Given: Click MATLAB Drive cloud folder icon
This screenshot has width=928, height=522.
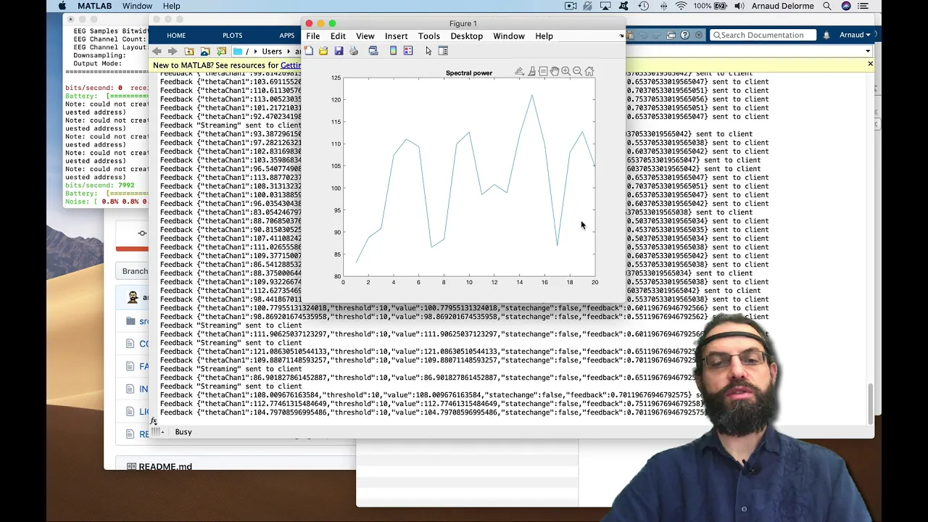Looking at the screenshot, I should (x=205, y=51).
